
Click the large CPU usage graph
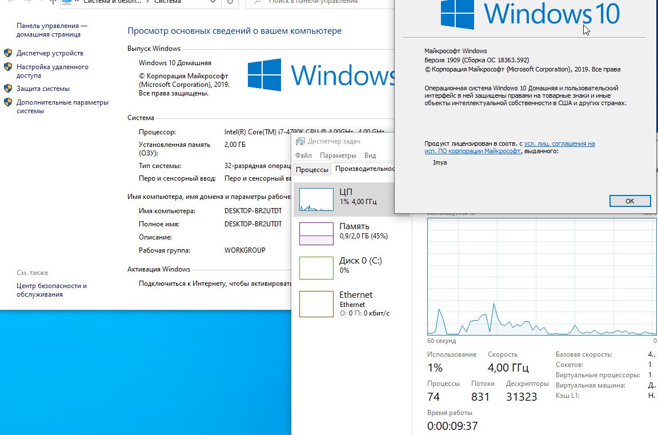(541, 276)
